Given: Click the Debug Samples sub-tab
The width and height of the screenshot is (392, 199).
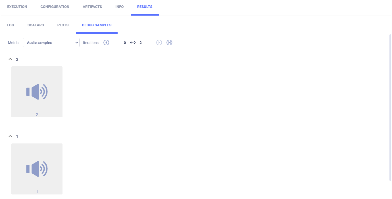Looking at the screenshot, I should point(97,25).
